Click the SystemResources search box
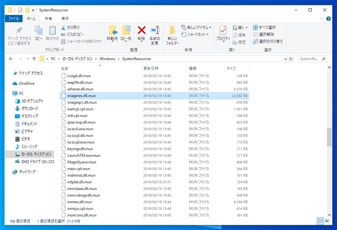This screenshot has height=230, width=337. coord(313,59)
